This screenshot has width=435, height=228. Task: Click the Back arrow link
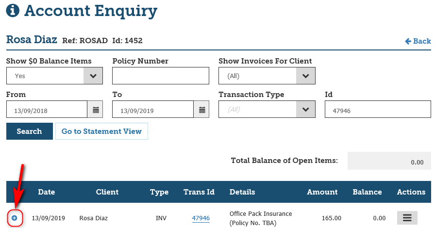(x=418, y=41)
